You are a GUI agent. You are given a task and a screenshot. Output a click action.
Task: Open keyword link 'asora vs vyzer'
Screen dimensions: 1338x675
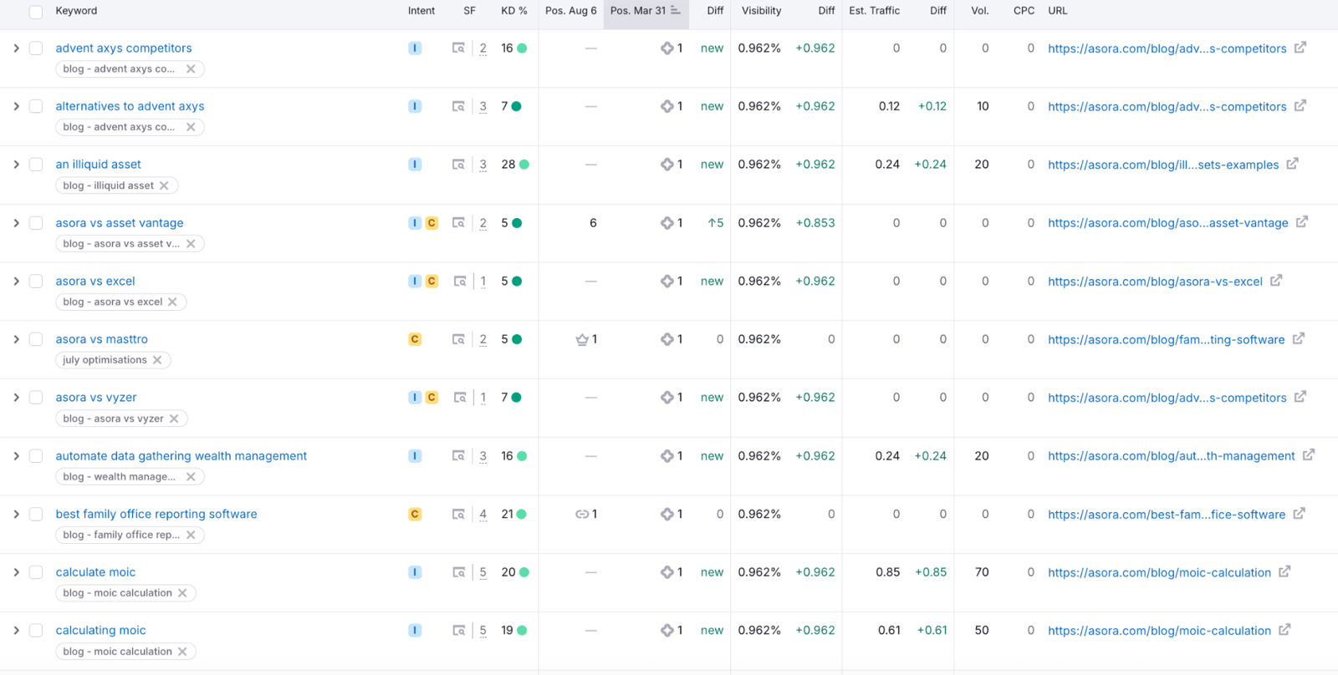click(96, 398)
